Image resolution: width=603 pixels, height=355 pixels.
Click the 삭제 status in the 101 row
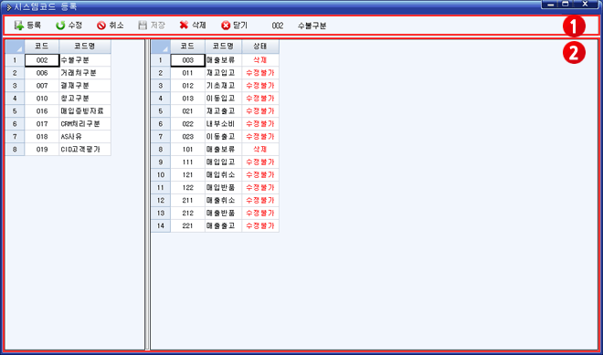coord(260,149)
